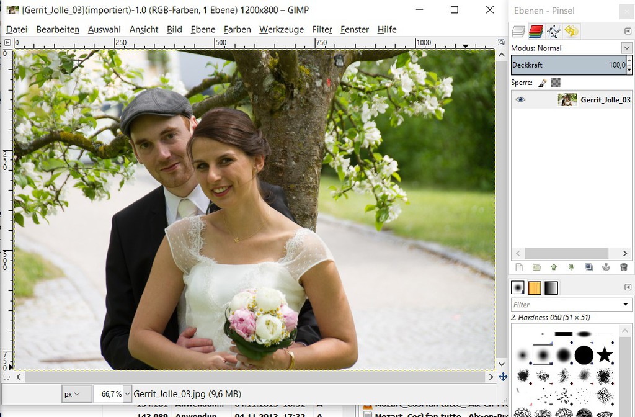Open the Bild menu
Image resolution: width=635 pixels, height=417 pixels.
174,30
